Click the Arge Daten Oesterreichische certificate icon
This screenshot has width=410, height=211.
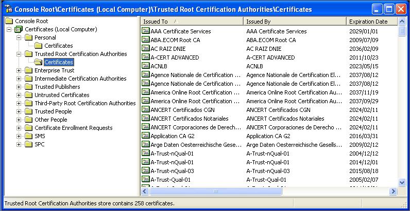tap(145, 144)
